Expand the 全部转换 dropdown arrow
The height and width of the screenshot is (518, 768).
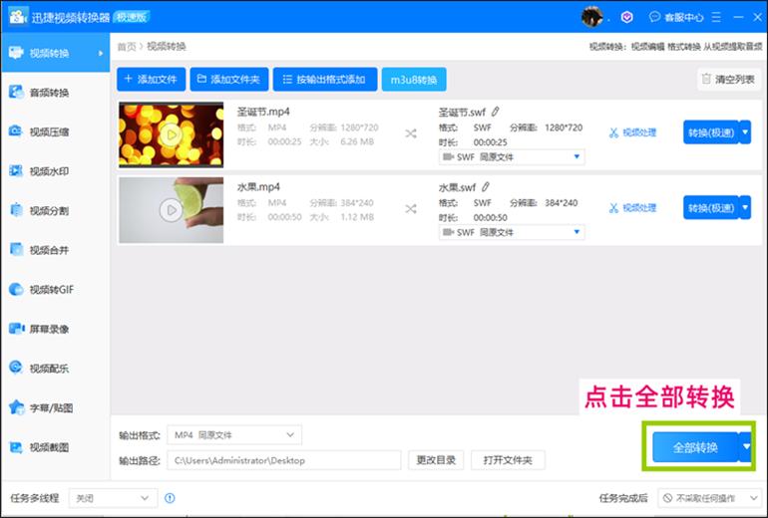[x=745, y=447]
